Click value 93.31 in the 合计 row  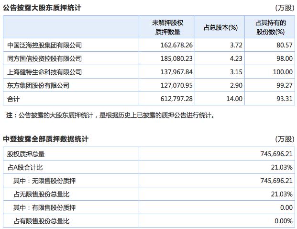point(285,99)
